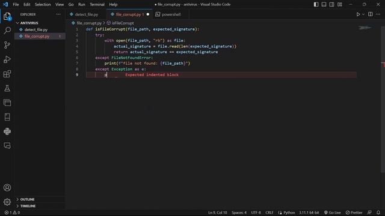The width and height of the screenshot is (385, 216).
Task: Open the Run and Debug view
Action: pyautogui.click(x=7, y=59)
